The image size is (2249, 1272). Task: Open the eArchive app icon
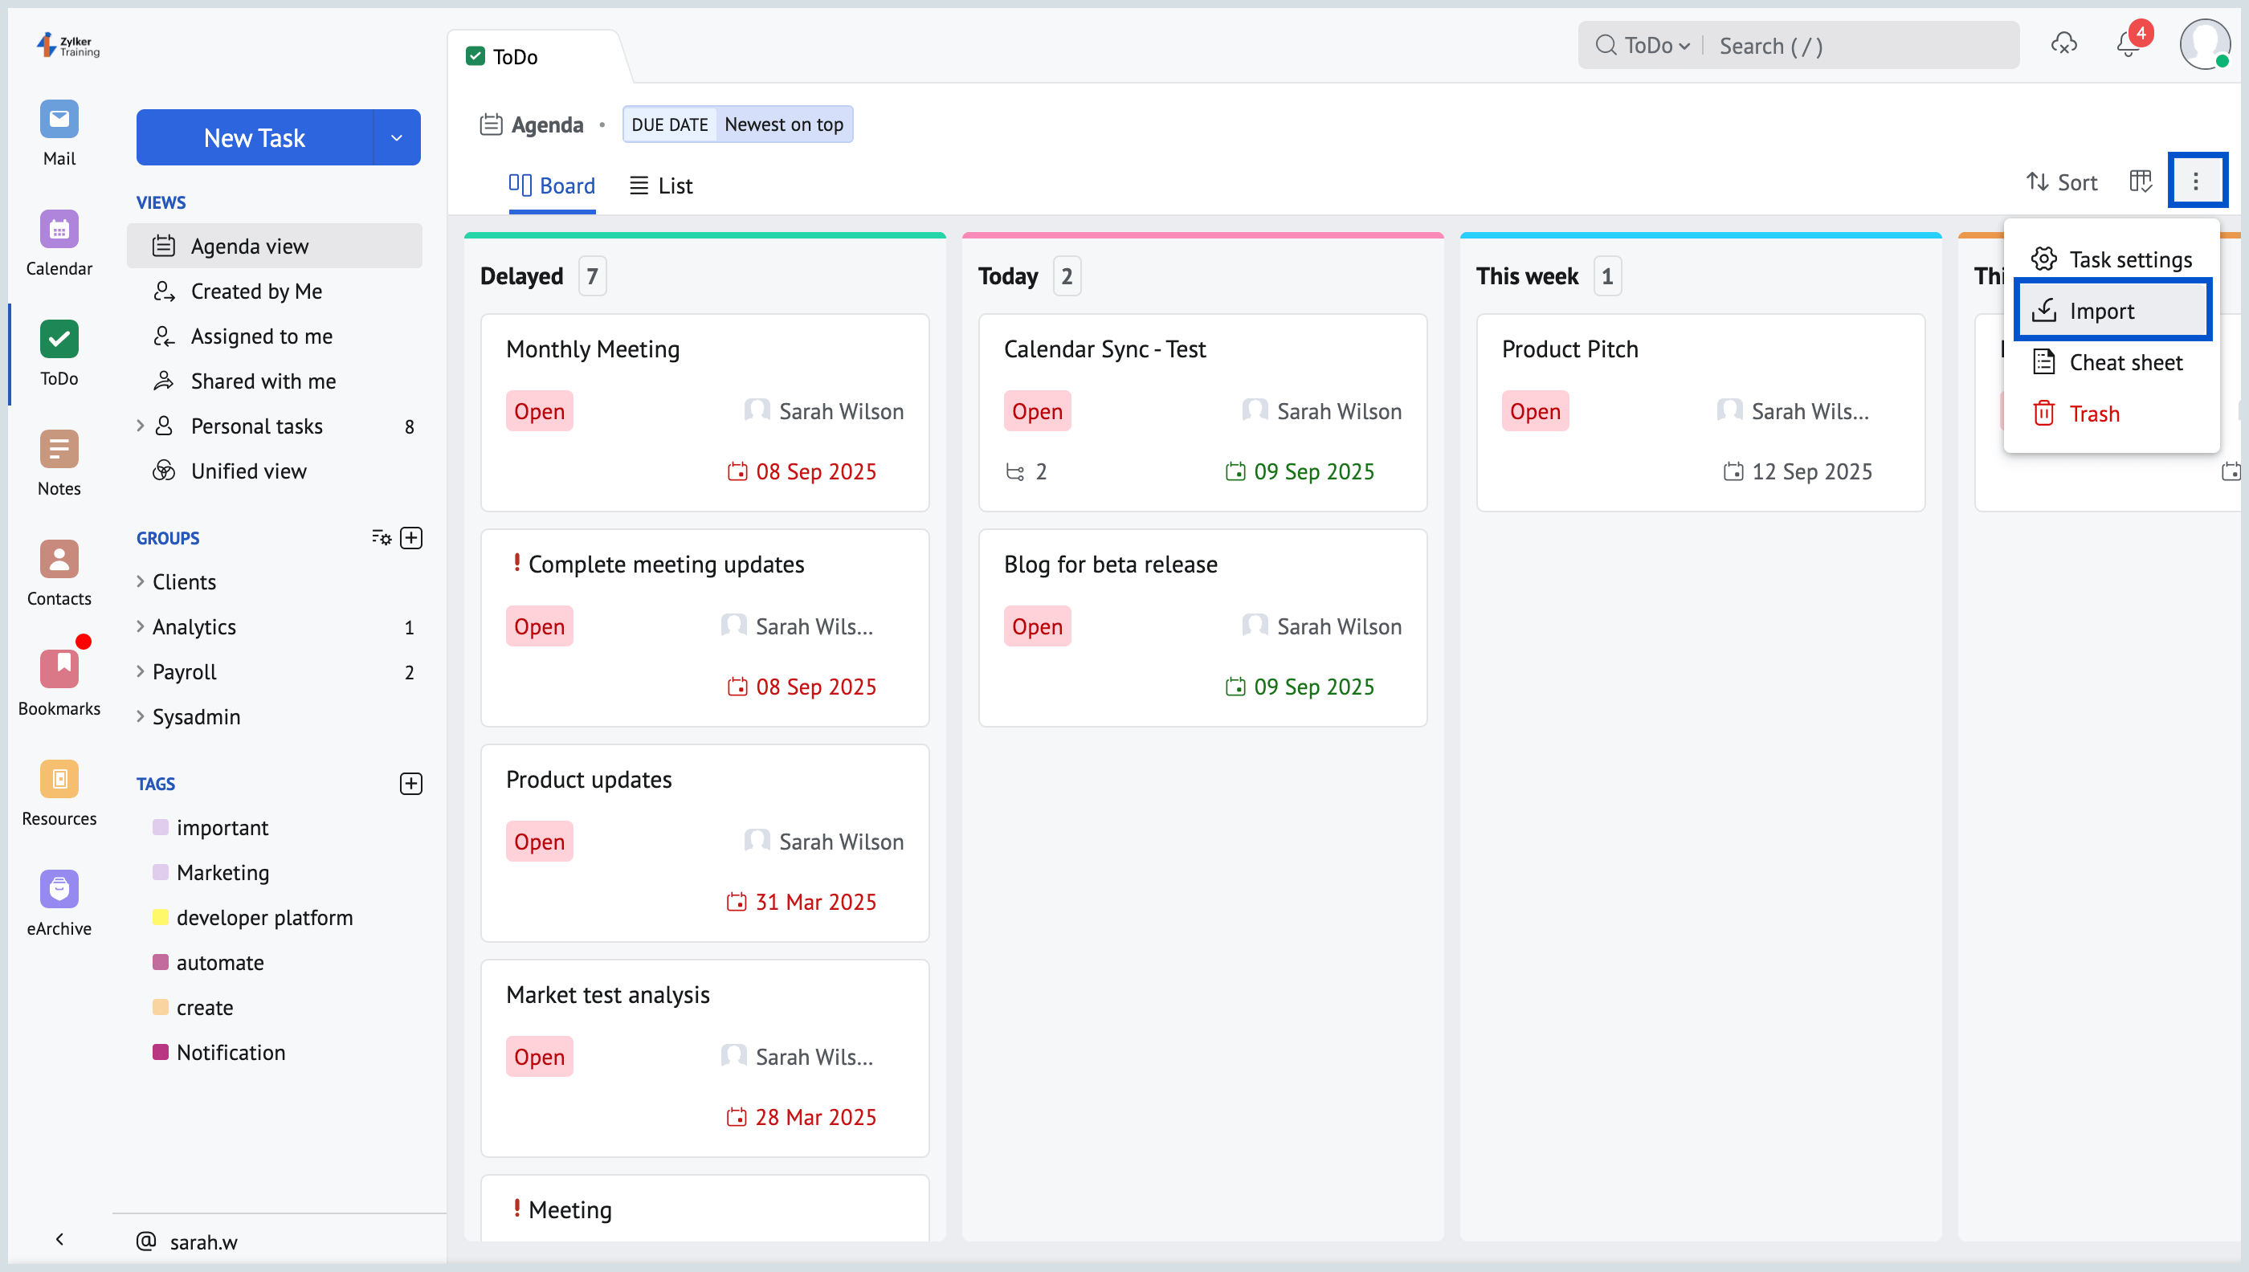click(x=59, y=891)
